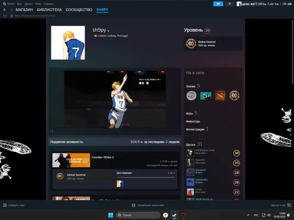Open Игры 5 link
This screenshot has width=294, height=220.
coord(192,113)
